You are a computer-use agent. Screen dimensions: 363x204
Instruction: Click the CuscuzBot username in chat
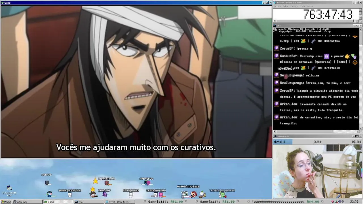pyautogui.click(x=289, y=56)
